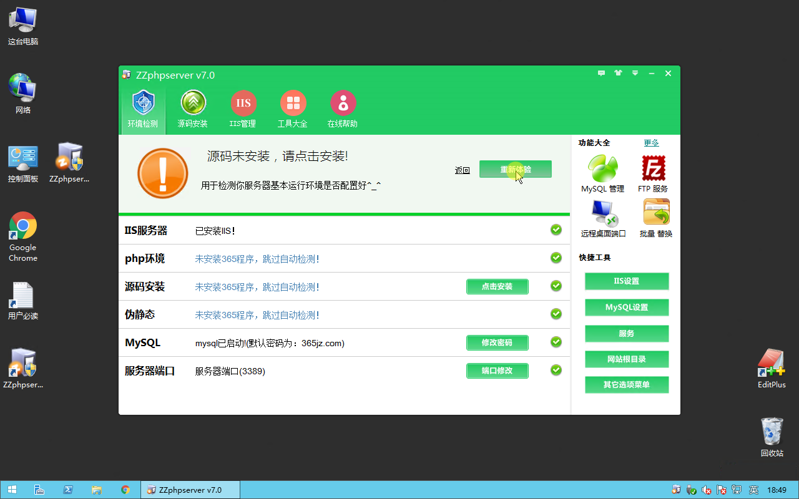Select Google Chrome desktop shortcut
This screenshot has height=499, width=799.
tap(23, 237)
